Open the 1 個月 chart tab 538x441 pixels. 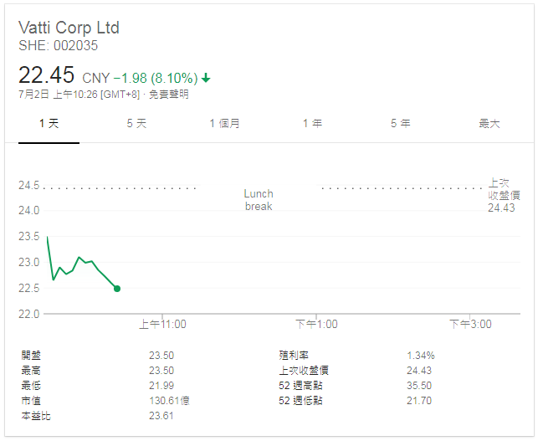pyautogui.click(x=224, y=123)
